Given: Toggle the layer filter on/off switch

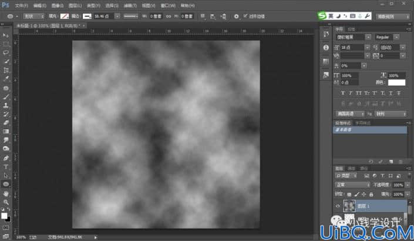Looking at the screenshot, I should click(409, 176).
